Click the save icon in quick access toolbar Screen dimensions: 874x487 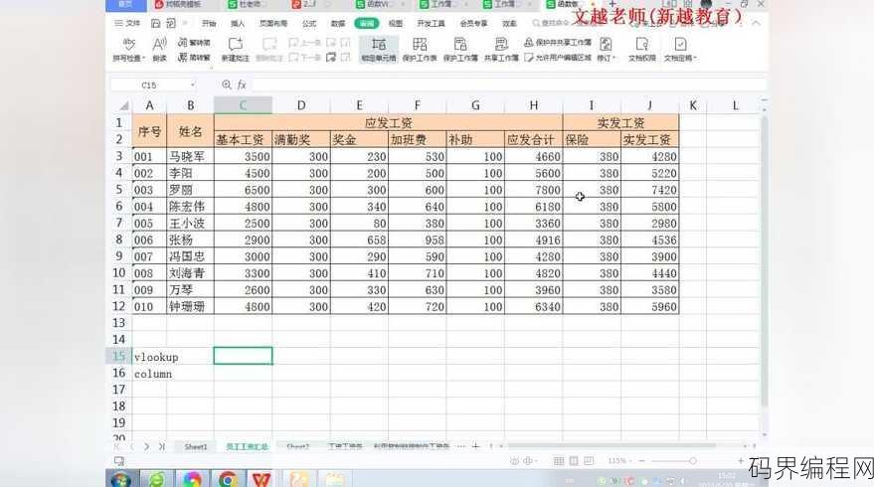point(155,24)
